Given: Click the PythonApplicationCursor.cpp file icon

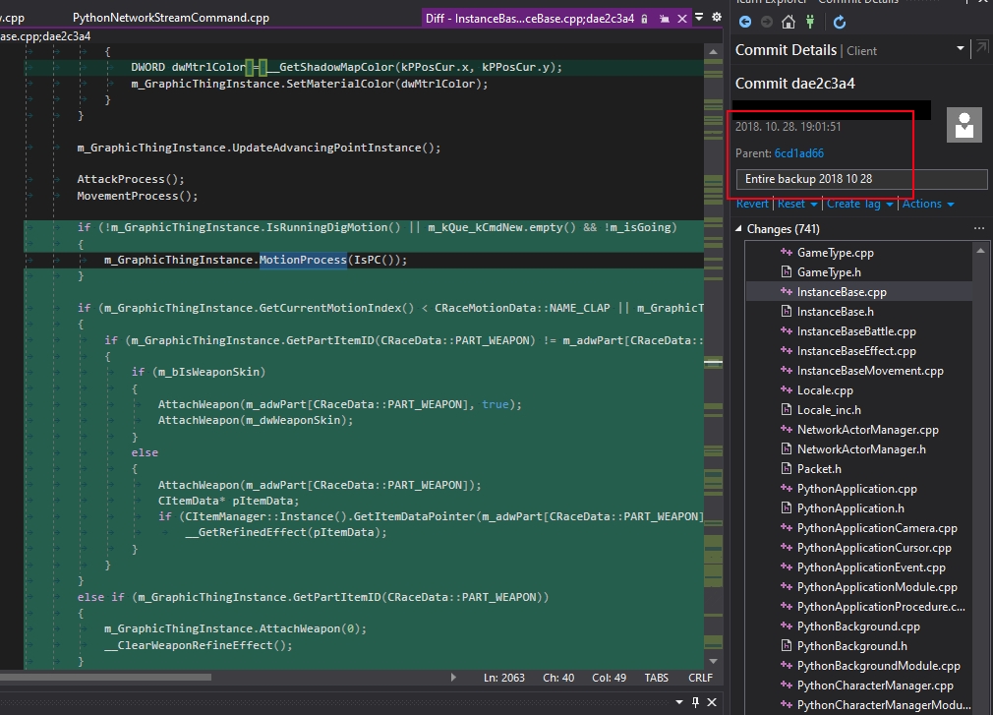Looking at the screenshot, I should [787, 548].
